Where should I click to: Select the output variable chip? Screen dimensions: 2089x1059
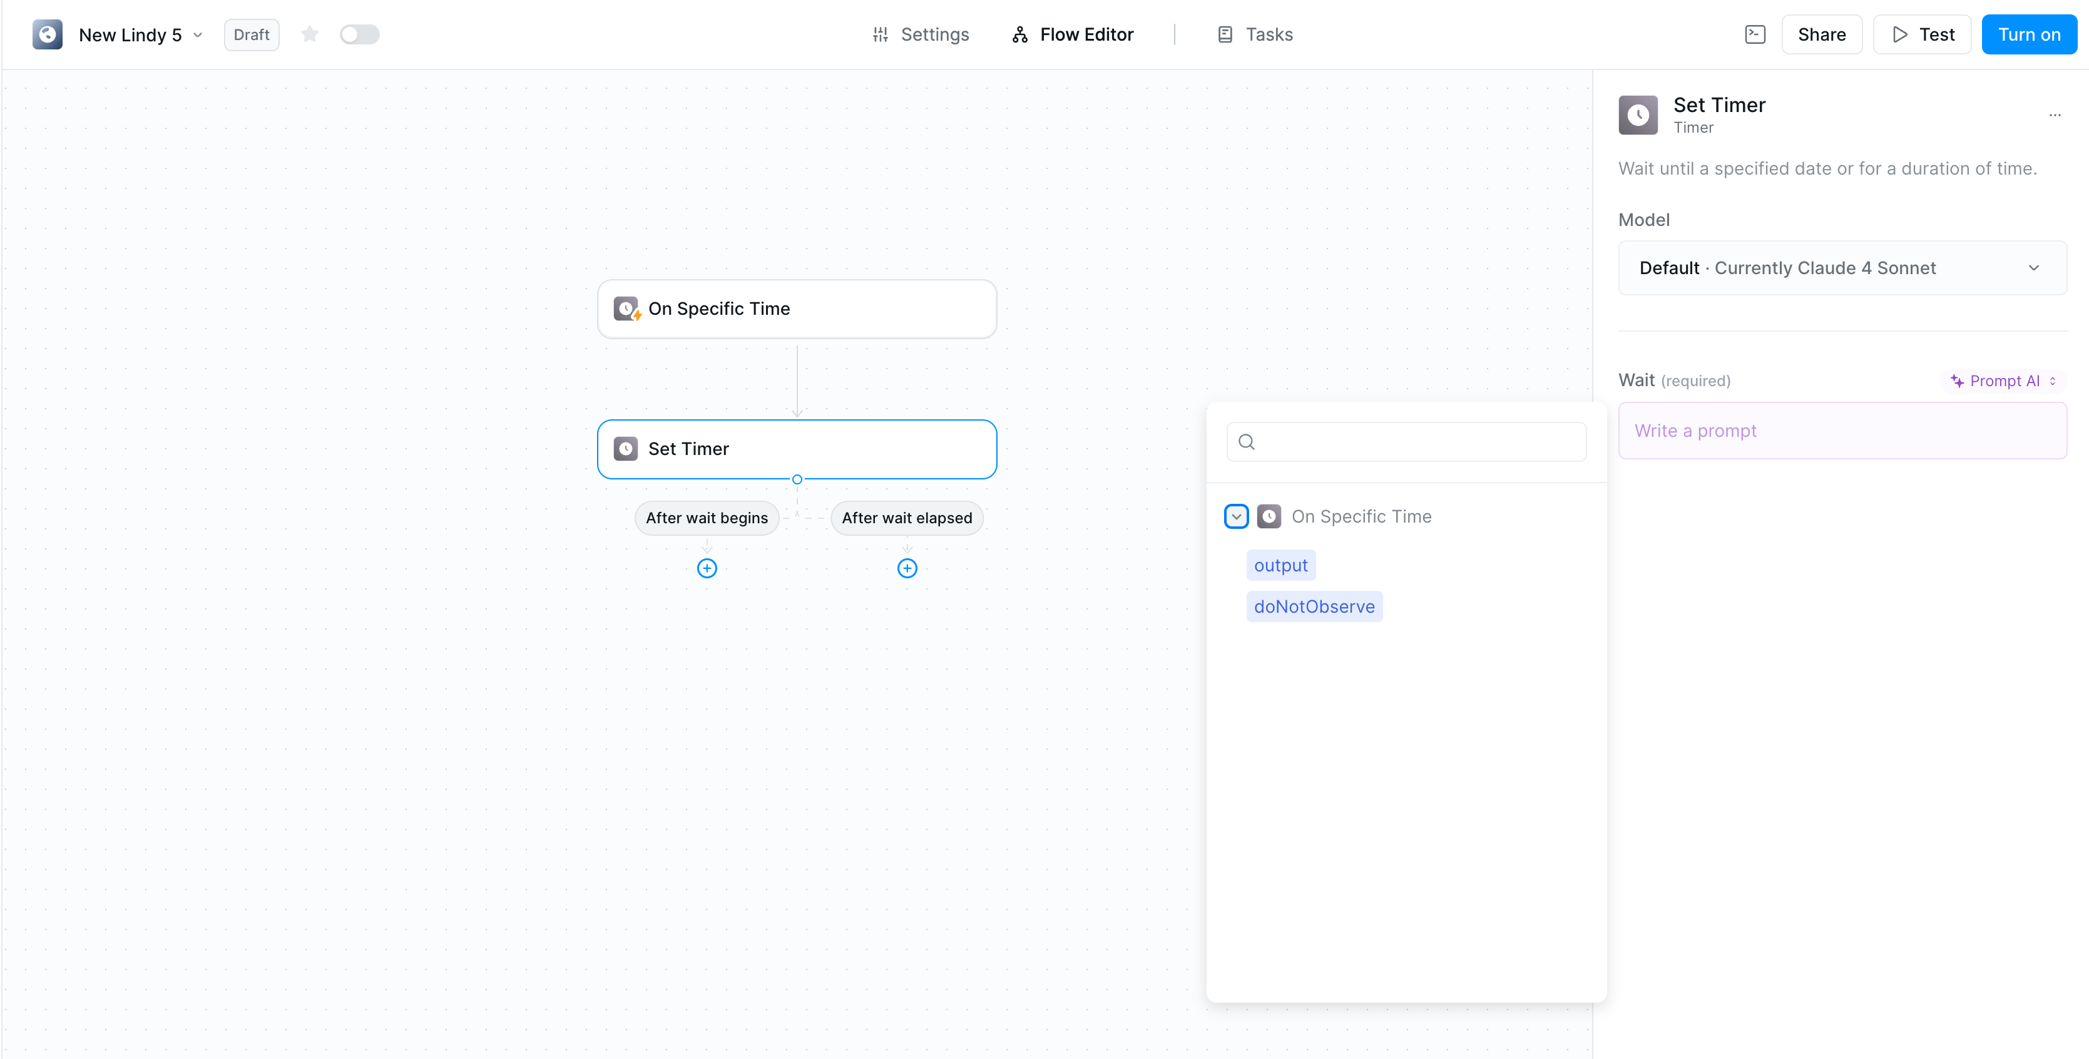coord(1280,565)
